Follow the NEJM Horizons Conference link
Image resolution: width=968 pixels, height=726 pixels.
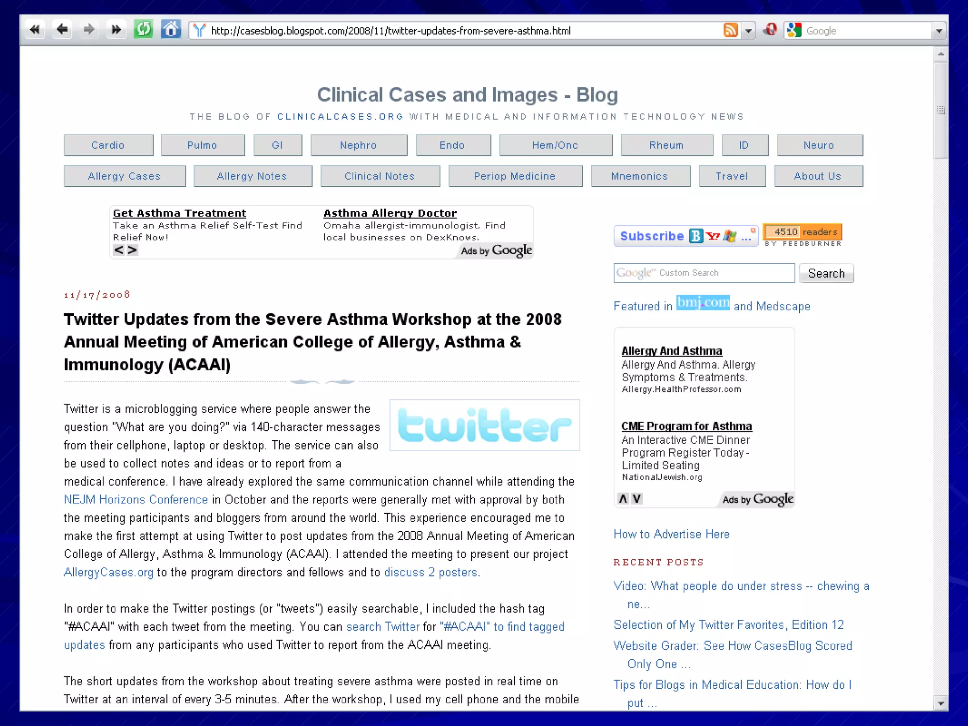pos(136,500)
